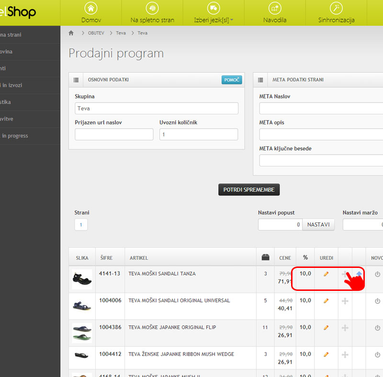Focus the META Naslov field
The image size is (383, 377).
click(x=321, y=108)
